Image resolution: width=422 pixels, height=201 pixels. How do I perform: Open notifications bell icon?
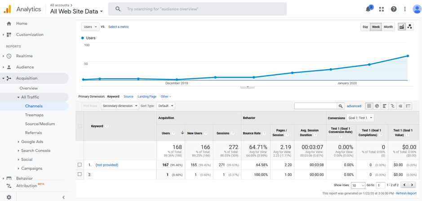coord(368,9)
